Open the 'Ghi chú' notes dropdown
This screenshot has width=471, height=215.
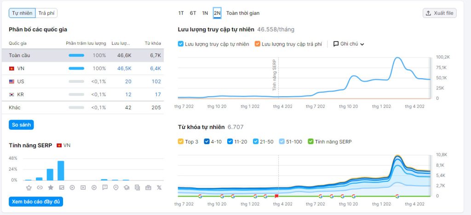click(x=349, y=44)
